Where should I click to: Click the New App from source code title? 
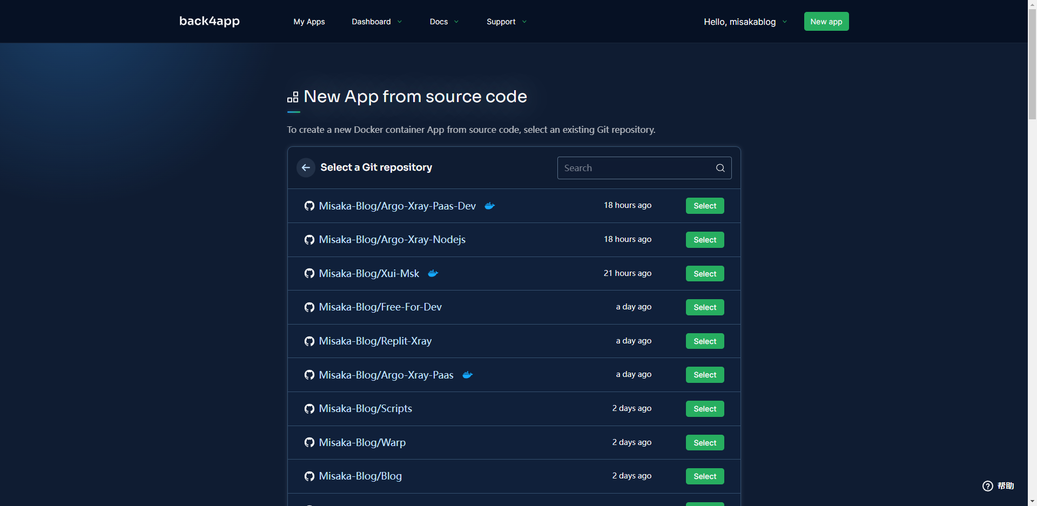(x=415, y=96)
